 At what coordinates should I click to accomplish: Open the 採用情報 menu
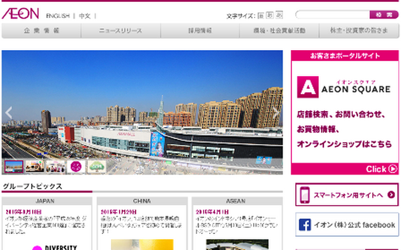[200, 31]
